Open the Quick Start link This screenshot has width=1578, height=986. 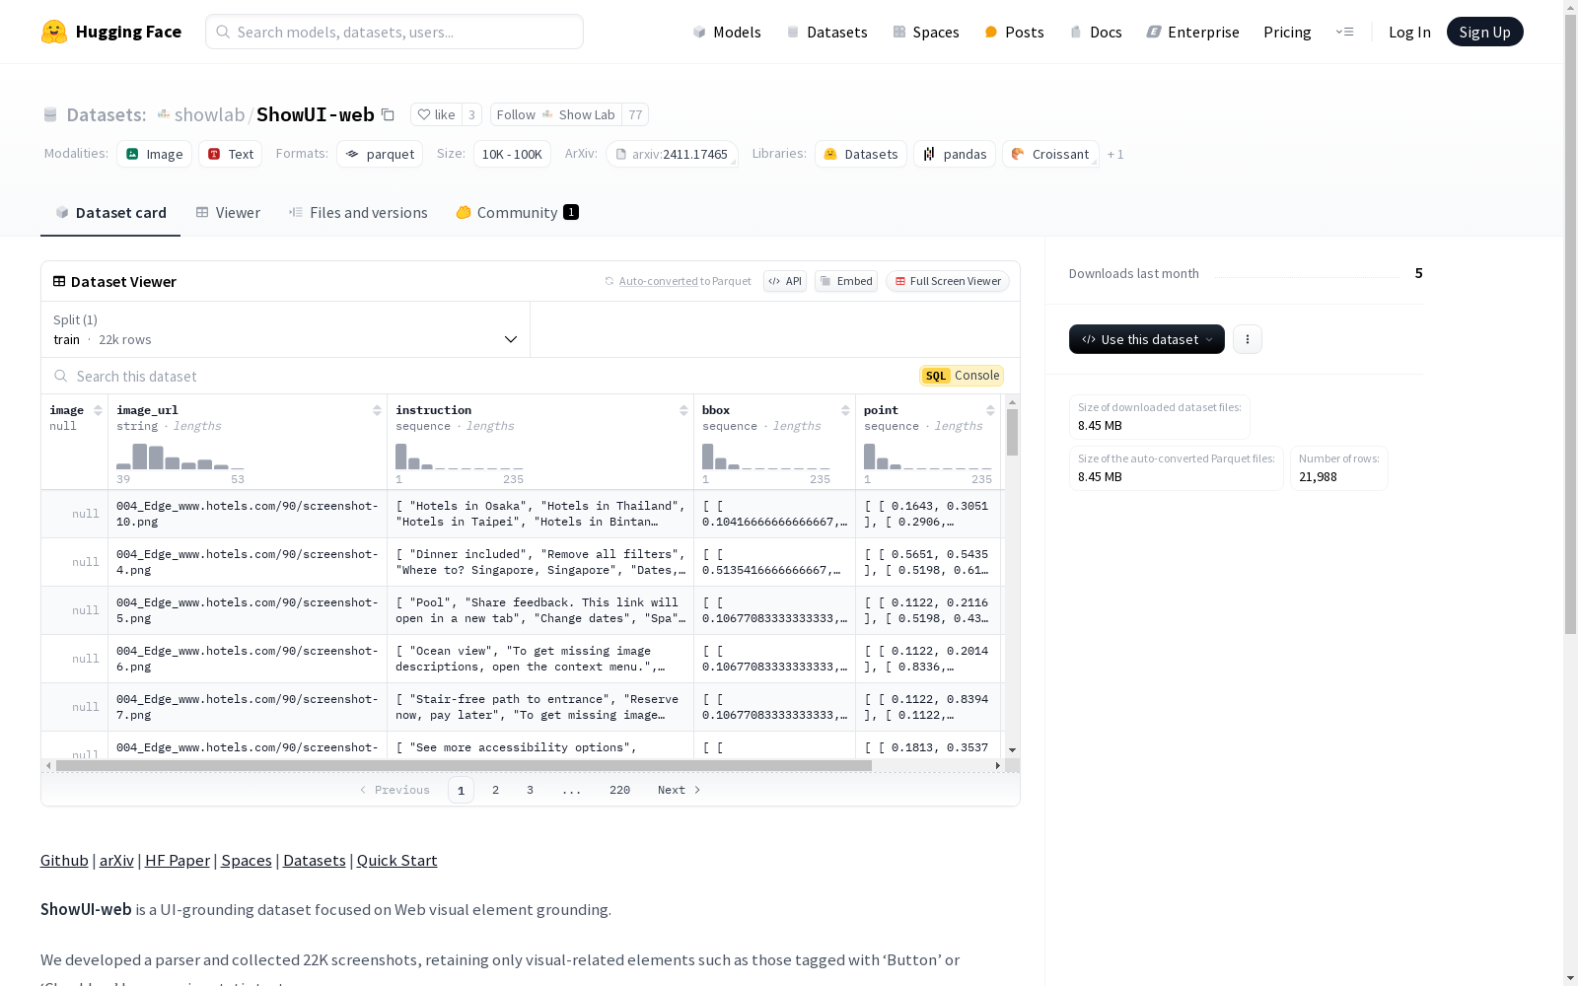(x=396, y=860)
